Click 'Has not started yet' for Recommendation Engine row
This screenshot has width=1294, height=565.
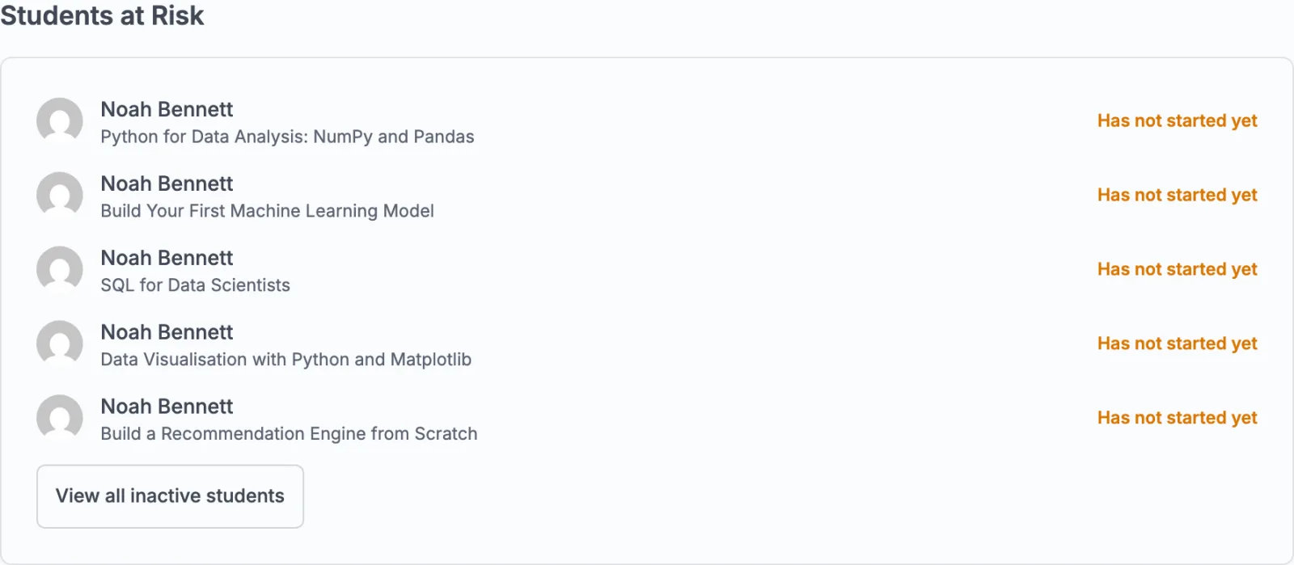[1177, 419]
